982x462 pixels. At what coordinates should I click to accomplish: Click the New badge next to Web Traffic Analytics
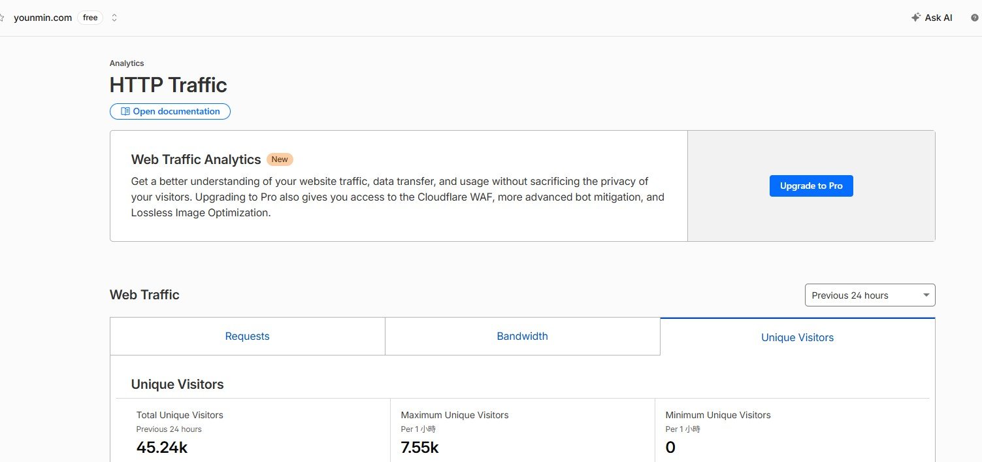(280, 159)
